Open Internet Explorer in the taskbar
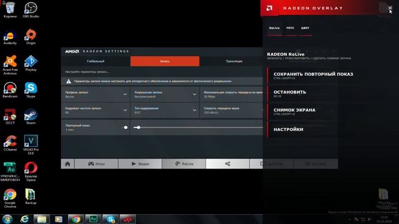 click(25, 219)
